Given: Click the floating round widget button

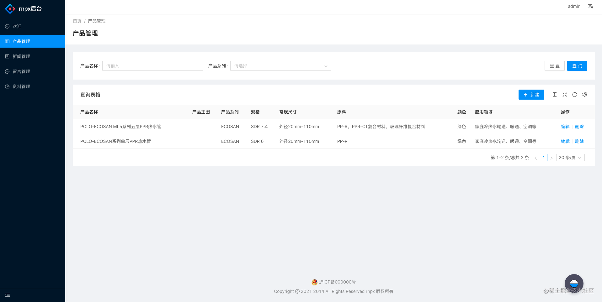Looking at the screenshot, I should (574, 284).
